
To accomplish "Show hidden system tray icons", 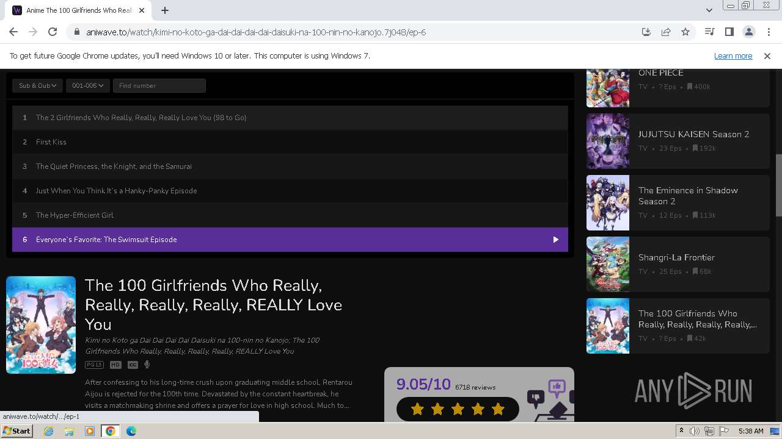I will 681,431.
